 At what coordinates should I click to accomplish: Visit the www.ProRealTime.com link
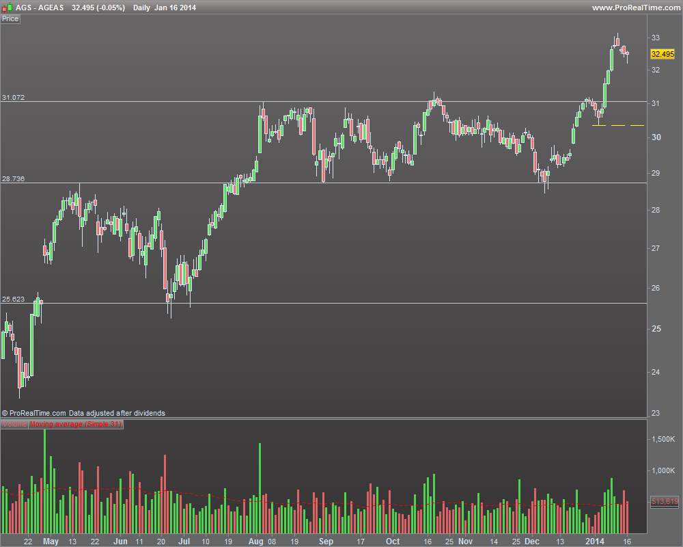[635, 8]
